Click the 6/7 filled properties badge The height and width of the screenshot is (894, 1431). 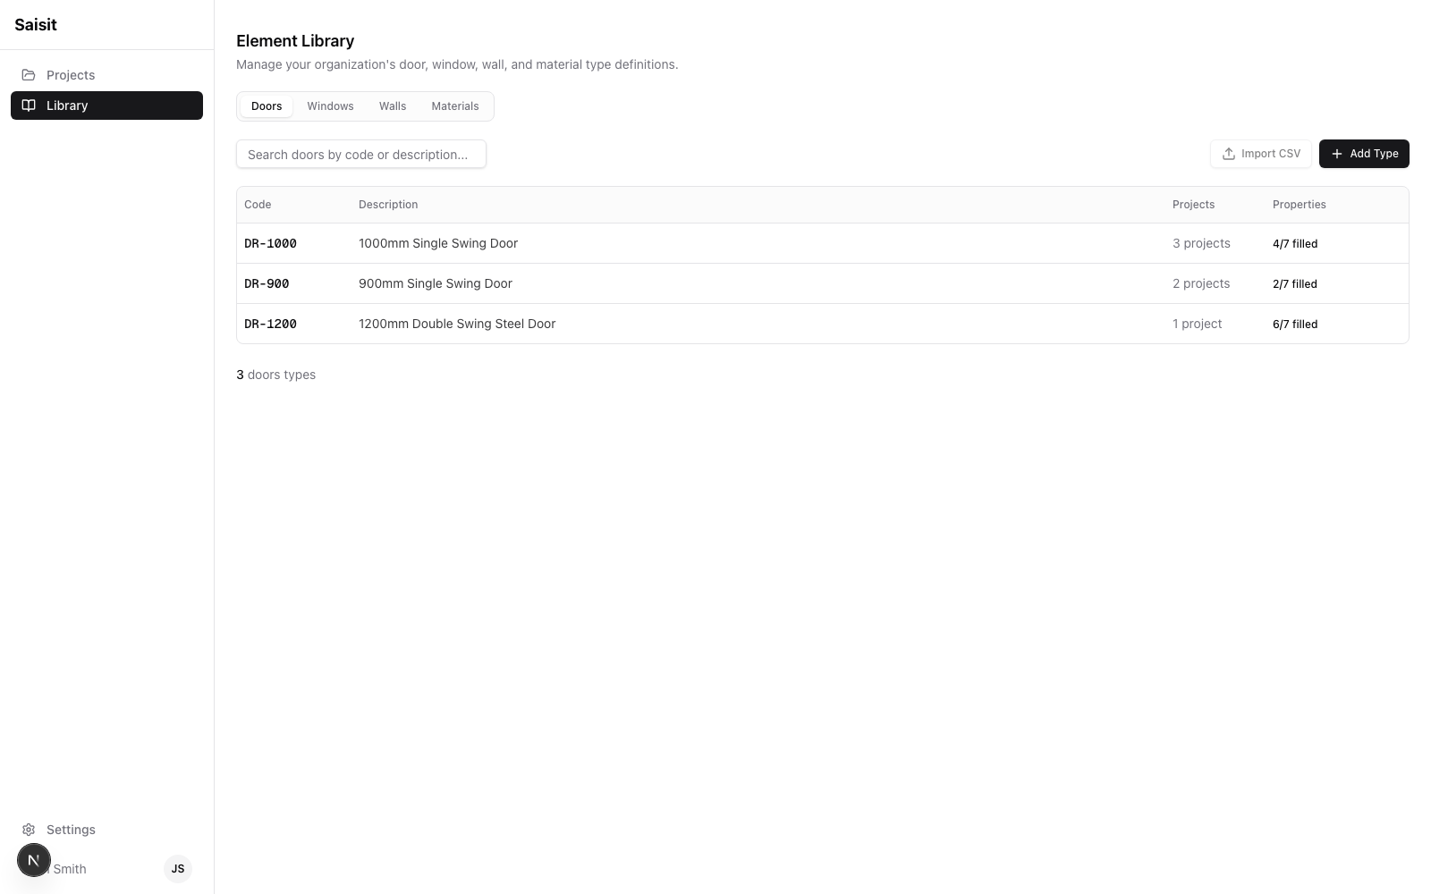coord(1295,324)
